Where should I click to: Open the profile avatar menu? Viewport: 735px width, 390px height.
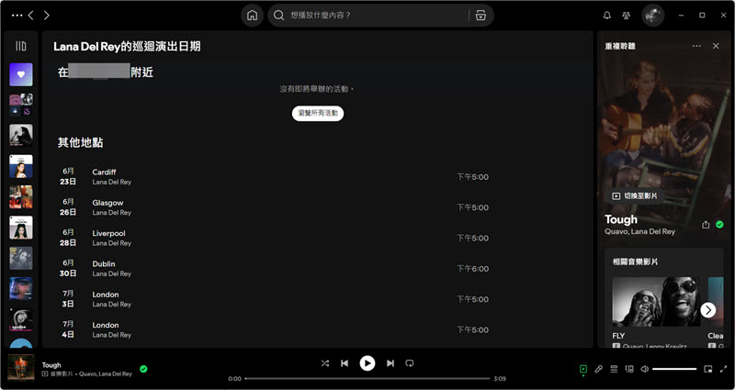coord(652,16)
